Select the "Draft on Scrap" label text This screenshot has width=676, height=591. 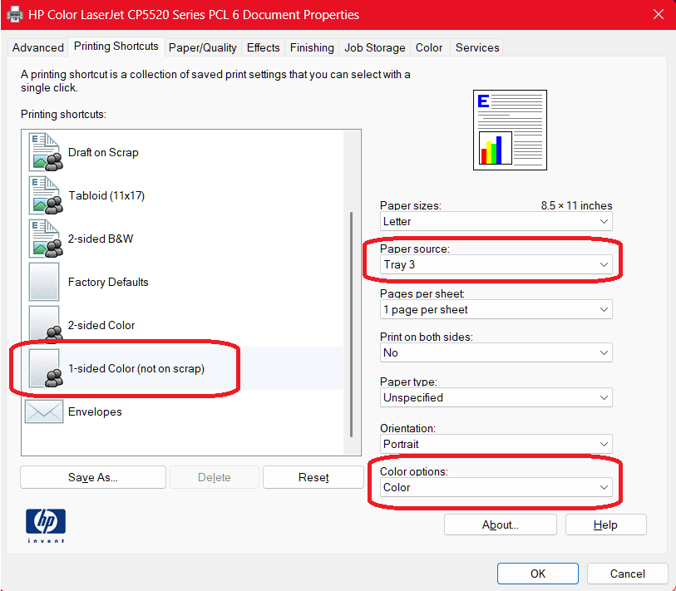(103, 153)
